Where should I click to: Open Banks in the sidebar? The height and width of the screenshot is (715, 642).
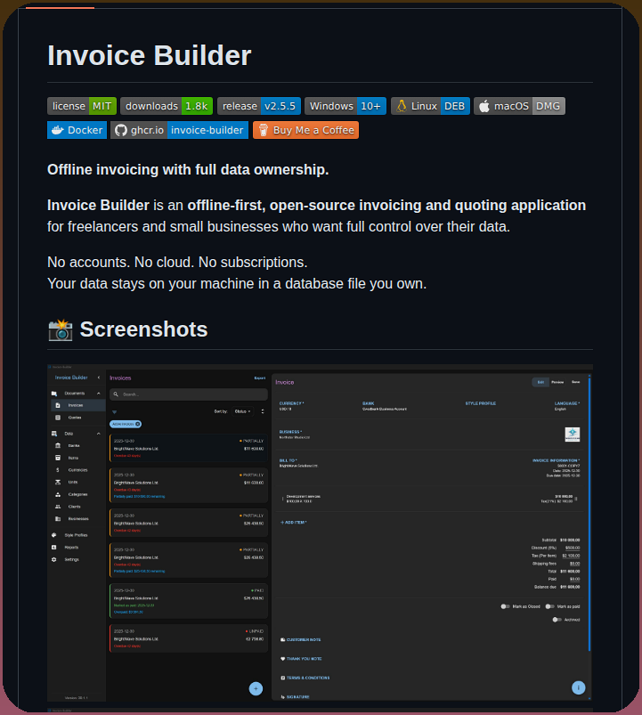click(x=74, y=445)
